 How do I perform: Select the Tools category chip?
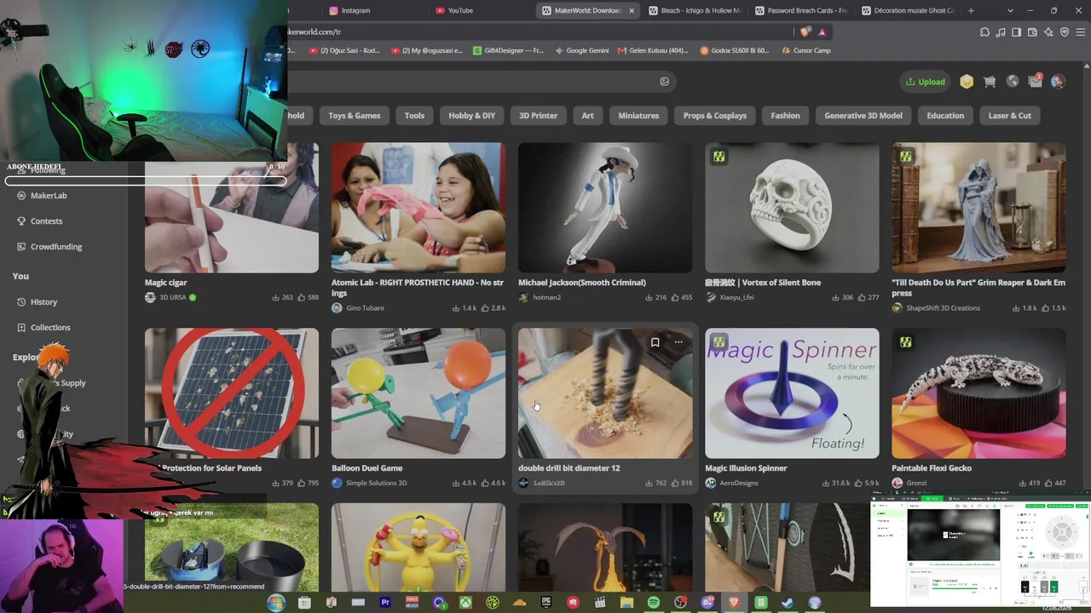[x=414, y=116]
